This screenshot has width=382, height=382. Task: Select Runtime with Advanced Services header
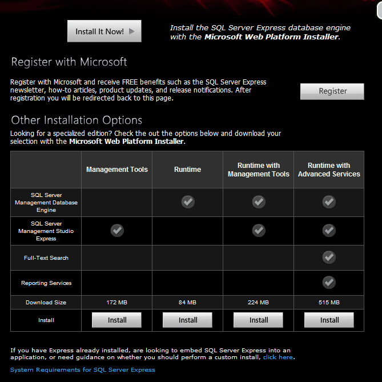click(x=329, y=170)
